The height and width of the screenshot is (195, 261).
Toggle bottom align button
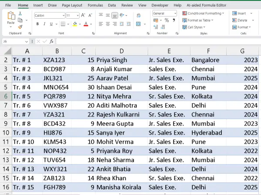(x=114, y=15)
